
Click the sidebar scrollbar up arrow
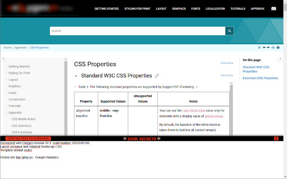coord(66,60)
